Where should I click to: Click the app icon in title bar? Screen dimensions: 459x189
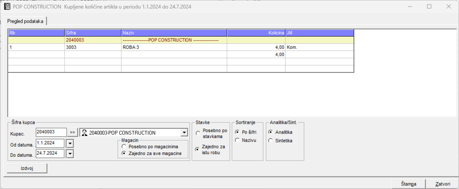7,7
